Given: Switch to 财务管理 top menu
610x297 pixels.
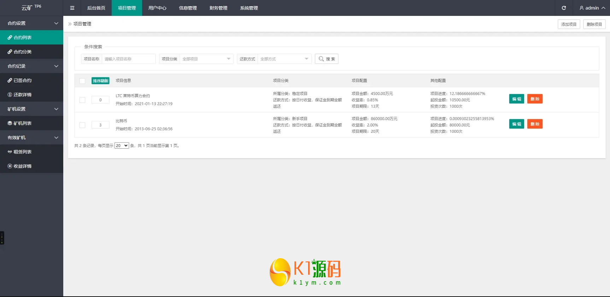Looking at the screenshot, I should click(x=218, y=8).
